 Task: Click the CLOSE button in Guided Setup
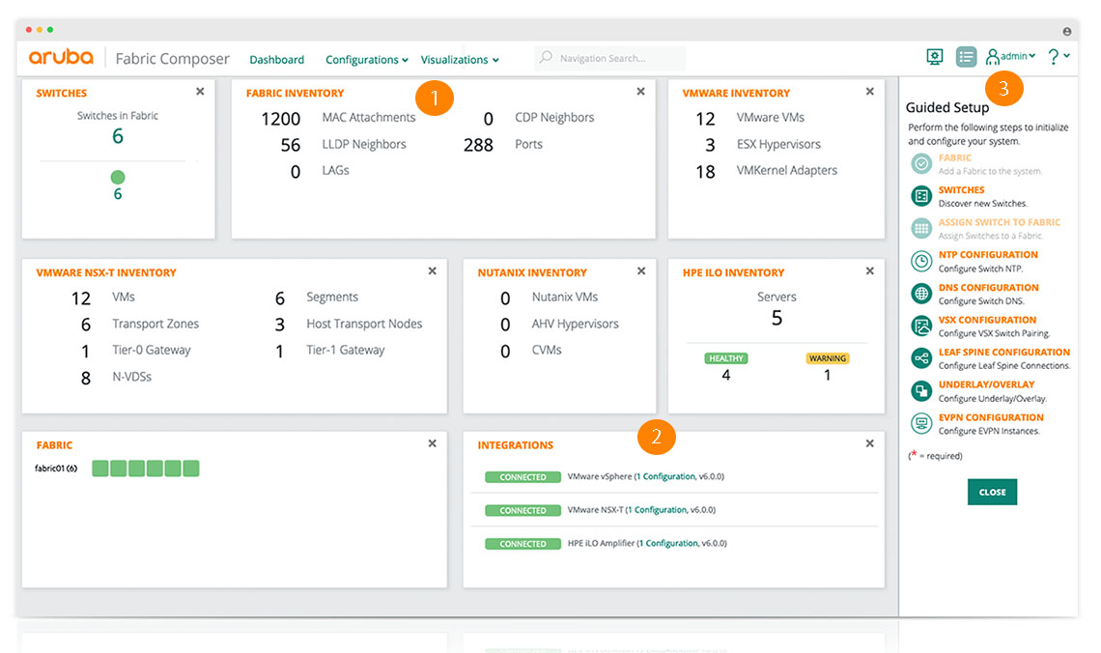coord(992,493)
